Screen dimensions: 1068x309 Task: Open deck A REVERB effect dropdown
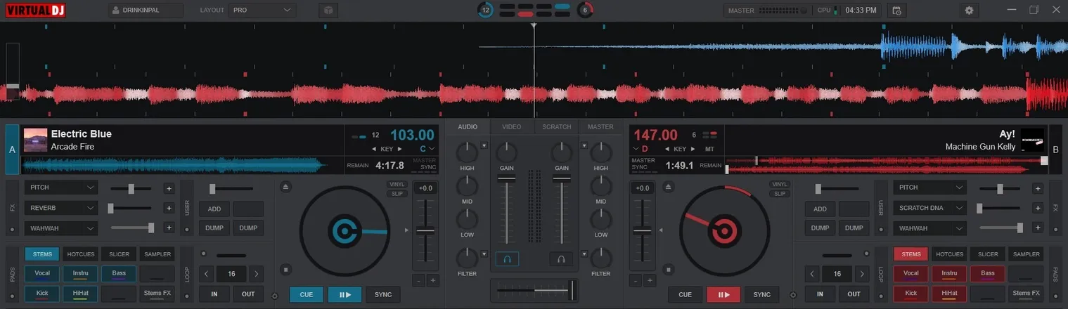tap(60, 208)
